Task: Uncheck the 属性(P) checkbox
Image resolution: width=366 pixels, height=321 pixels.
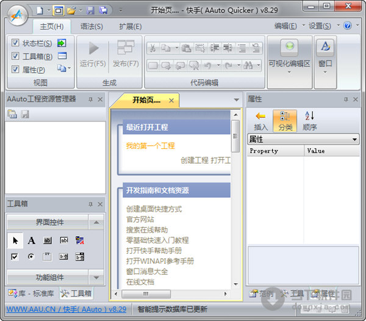Action: coord(15,70)
